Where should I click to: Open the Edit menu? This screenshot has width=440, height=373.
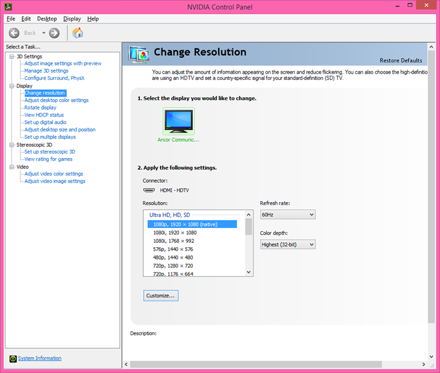tap(26, 19)
